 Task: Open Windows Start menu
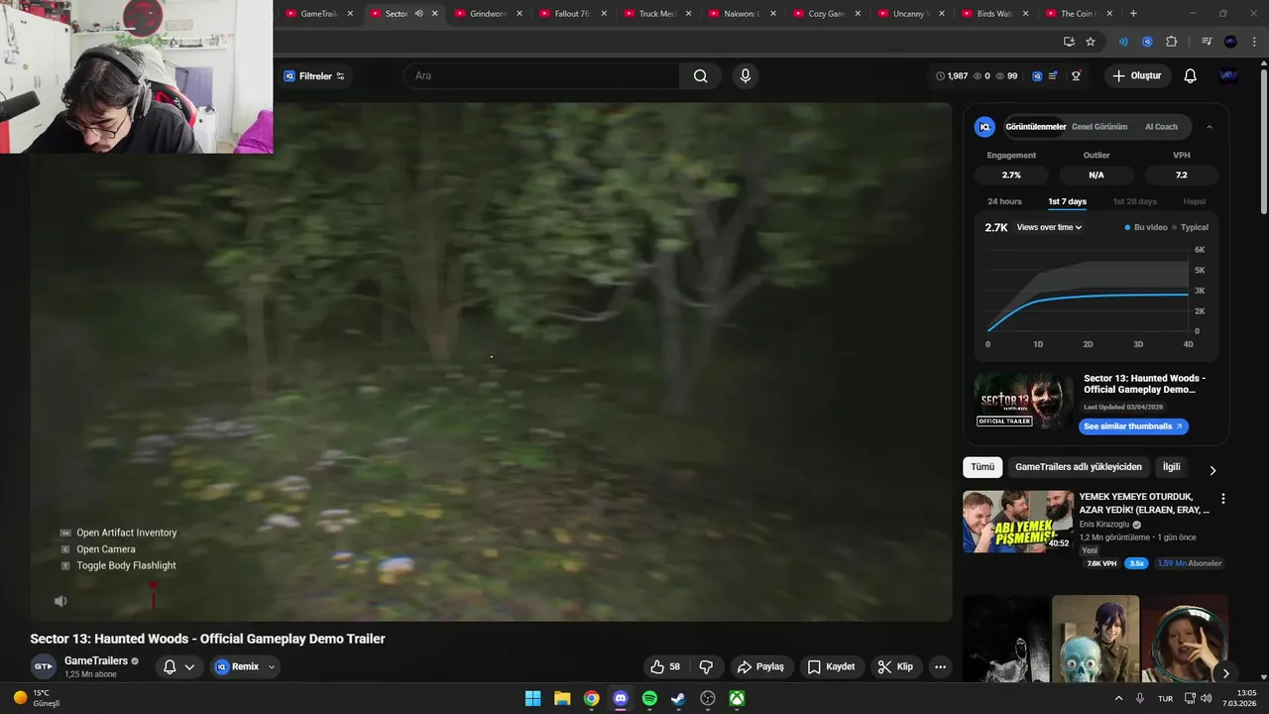[x=532, y=698]
